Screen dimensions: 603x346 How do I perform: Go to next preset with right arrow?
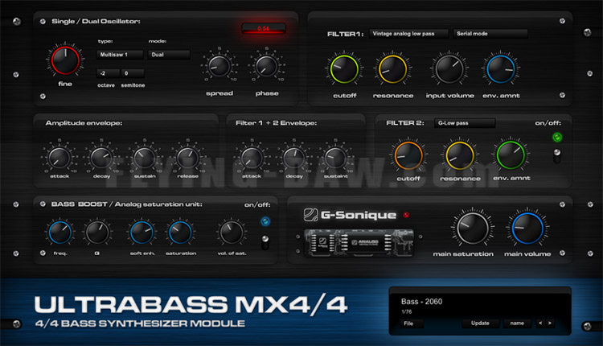pos(550,323)
